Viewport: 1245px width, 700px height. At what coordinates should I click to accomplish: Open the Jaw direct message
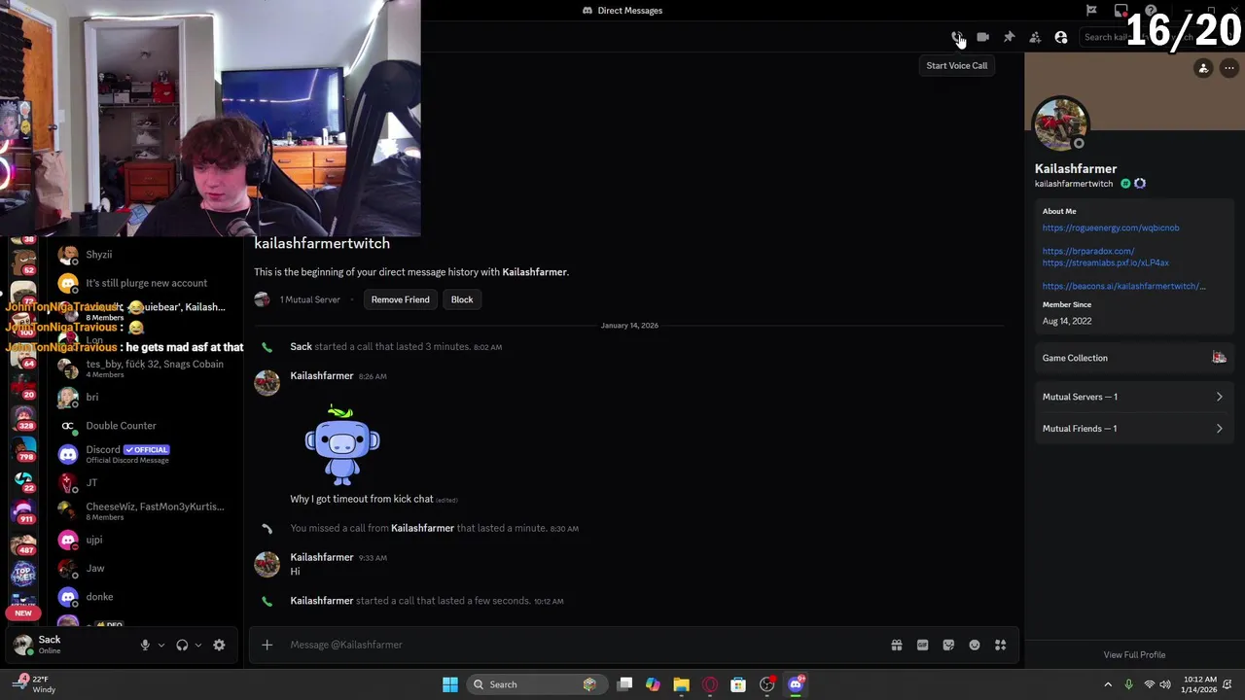click(143, 568)
